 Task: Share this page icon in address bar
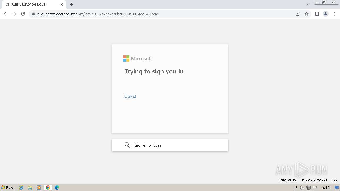click(x=298, y=14)
